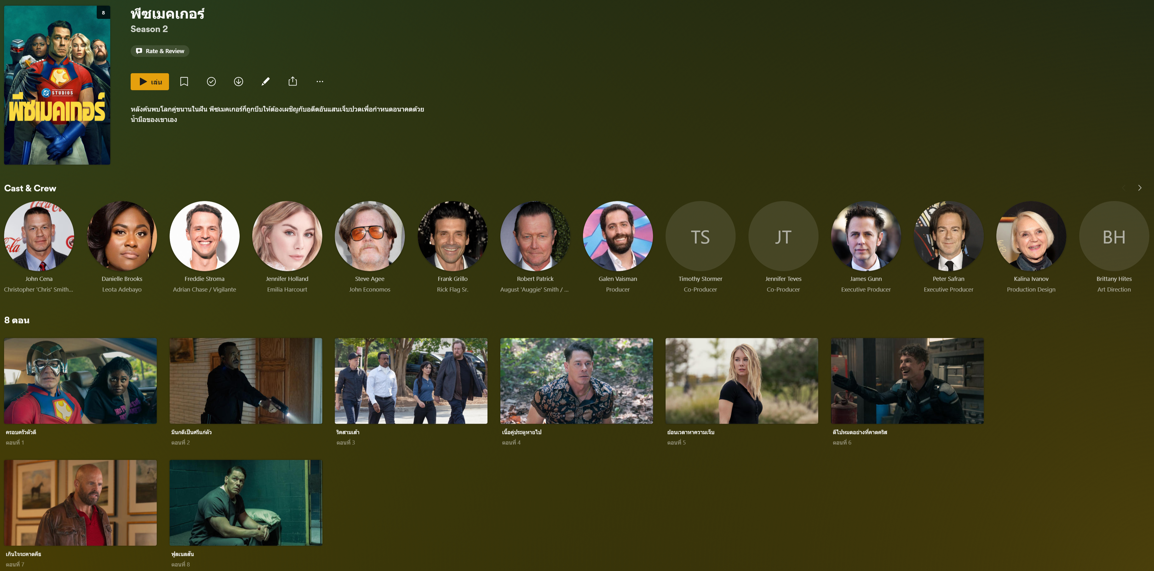Image resolution: width=1154 pixels, height=571 pixels.
Task: Open Danielle Brooks' cast photo
Action: [x=122, y=236]
